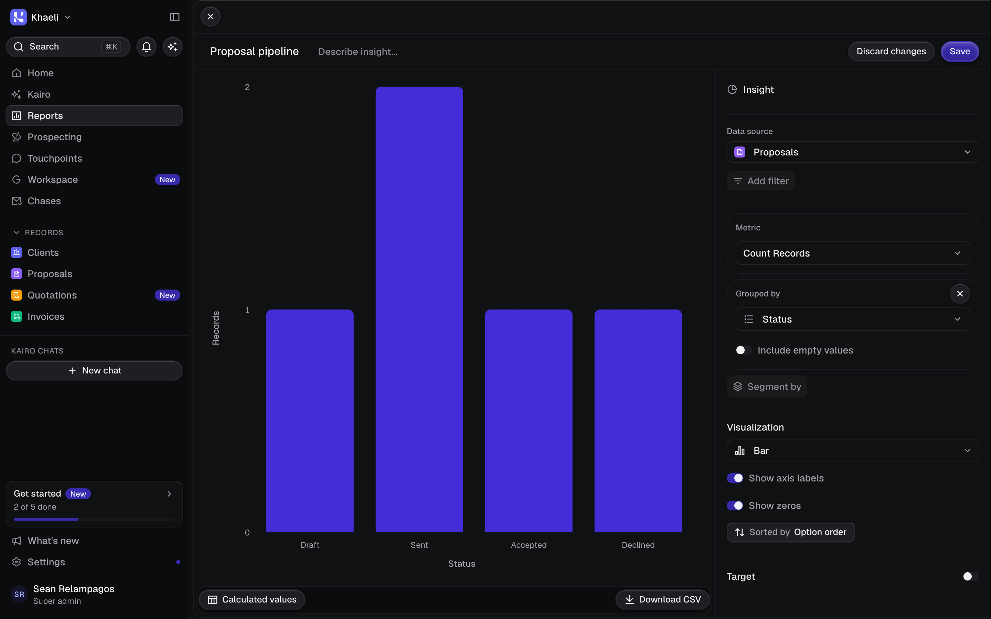Open the Kairo AI sparkle icon button
991x619 pixels.
pyautogui.click(x=173, y=47)
